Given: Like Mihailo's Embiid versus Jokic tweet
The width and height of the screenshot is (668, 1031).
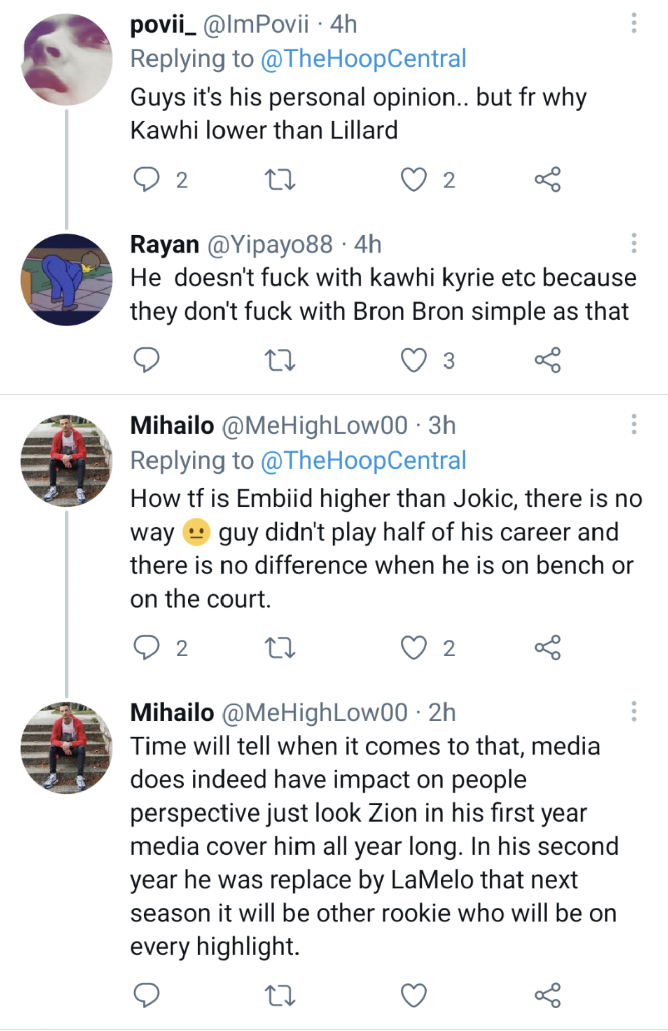Looking at the screenshot, I should tap(414, 647).
